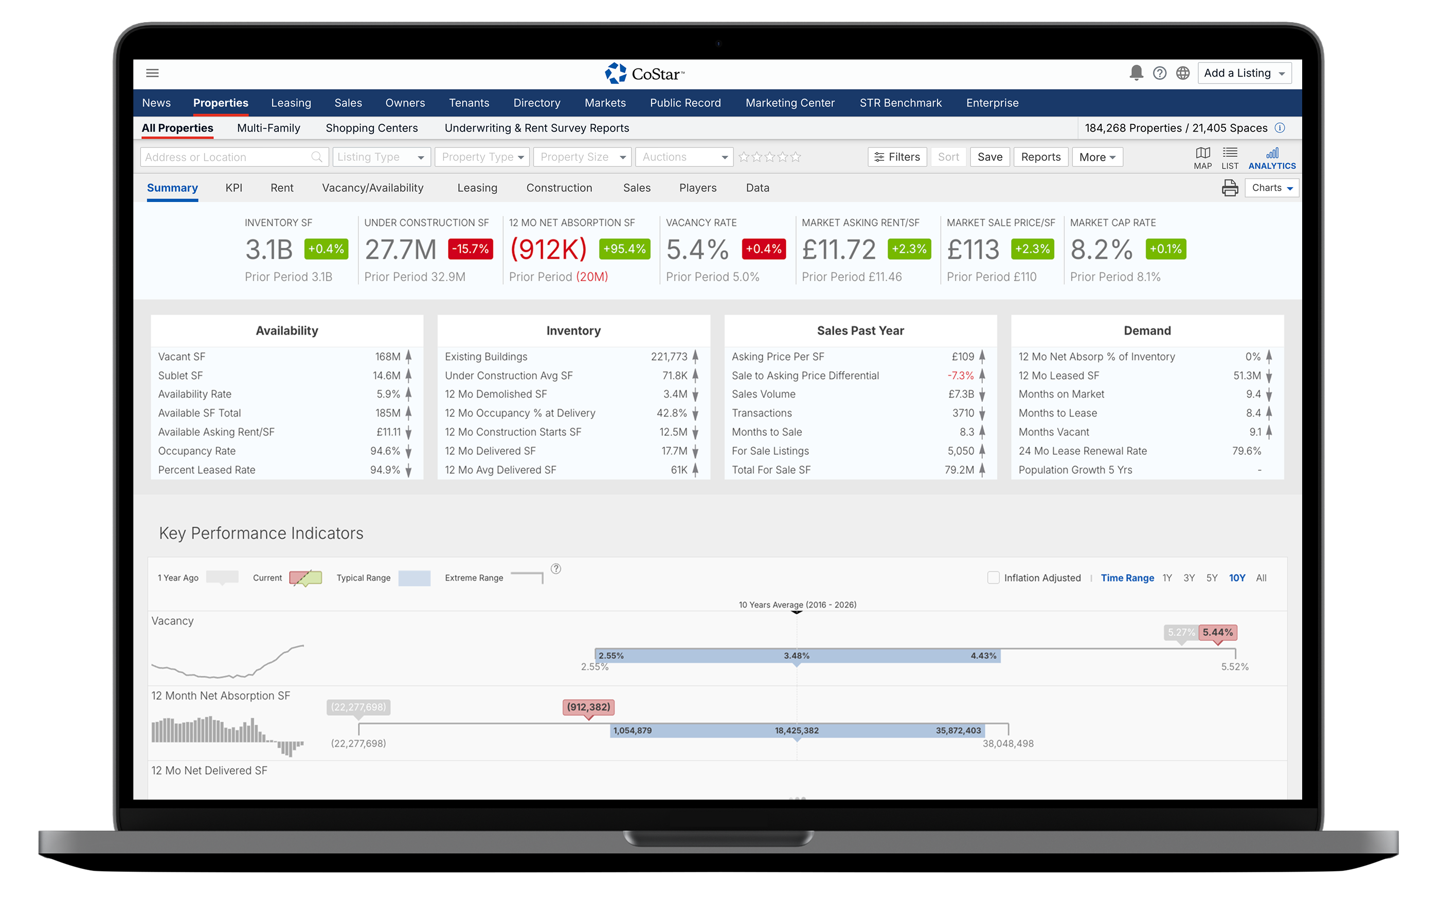Click help icon next to Extreme Range
1440x919 pixels.
(555, 569)
